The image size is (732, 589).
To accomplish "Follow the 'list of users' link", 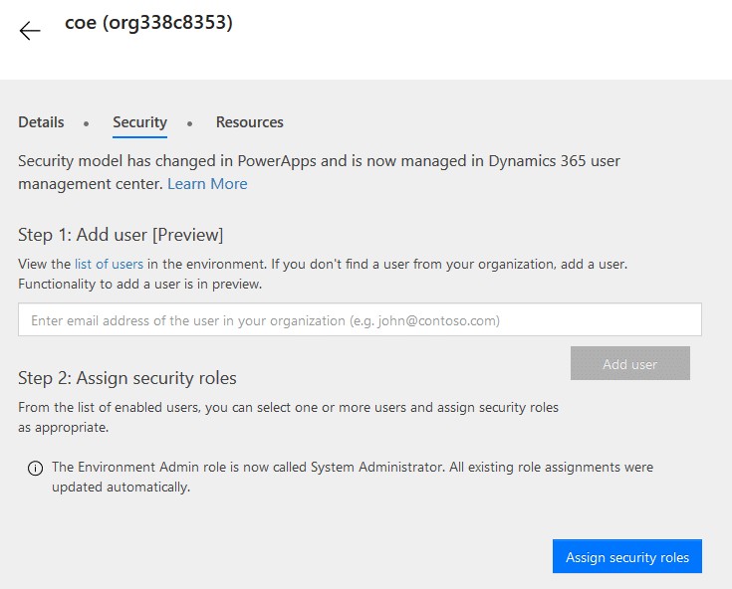I will tap(109, 264).
